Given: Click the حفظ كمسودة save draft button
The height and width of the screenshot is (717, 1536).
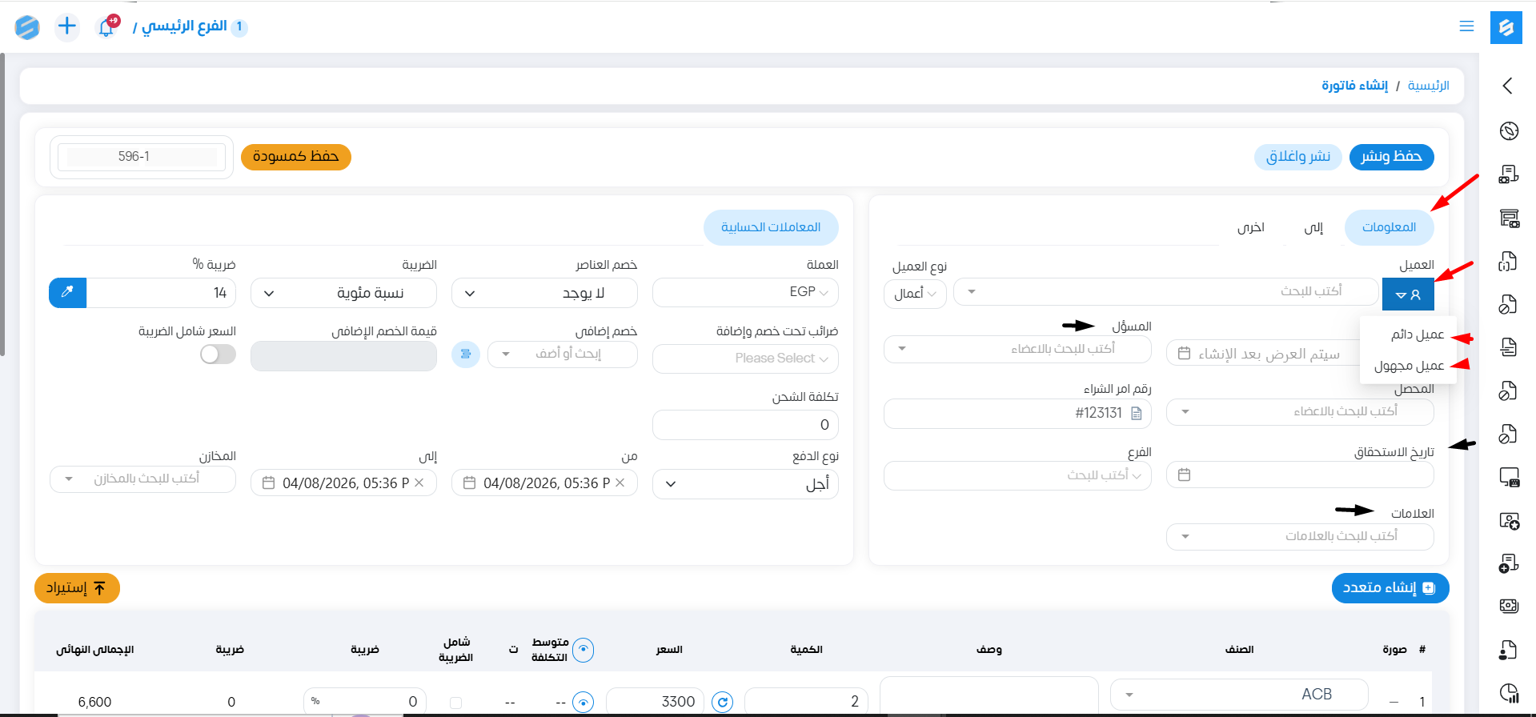Looking at the screenshot, I should pyautogui.click(x=295, y=157).
